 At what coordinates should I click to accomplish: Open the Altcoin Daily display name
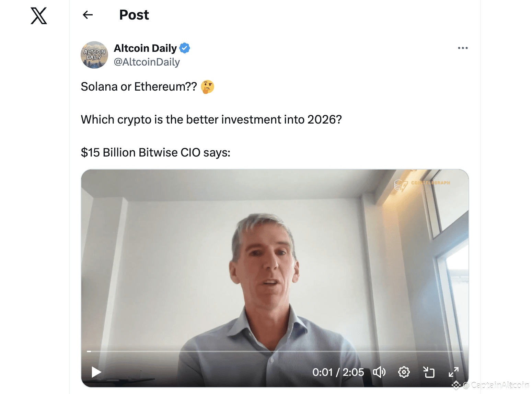point(145,48)
